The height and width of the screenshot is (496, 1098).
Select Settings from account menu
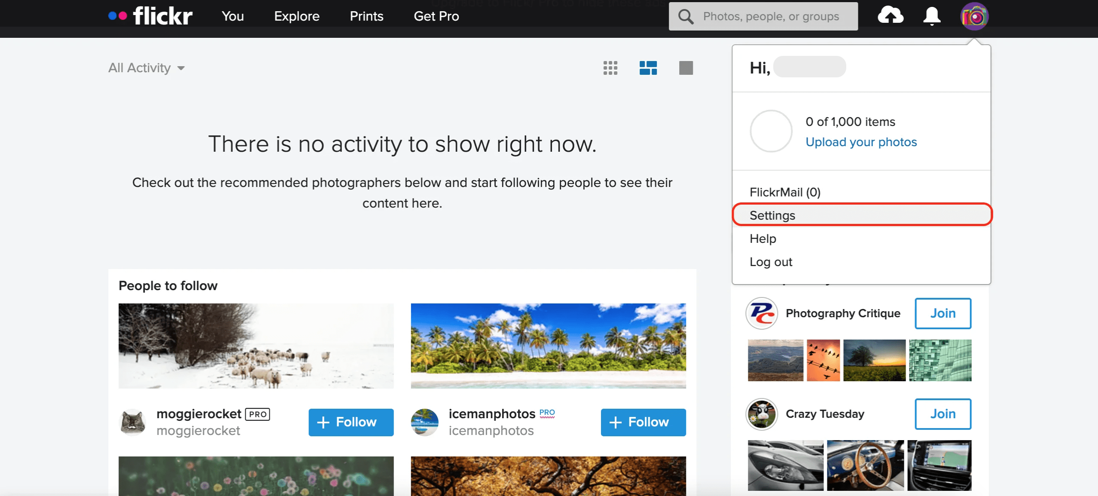point(772,215)
